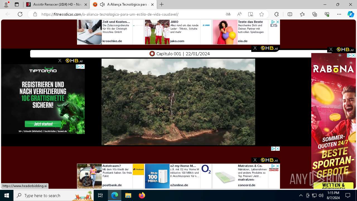Open the postbank.de ad

[x=110, y=176]
